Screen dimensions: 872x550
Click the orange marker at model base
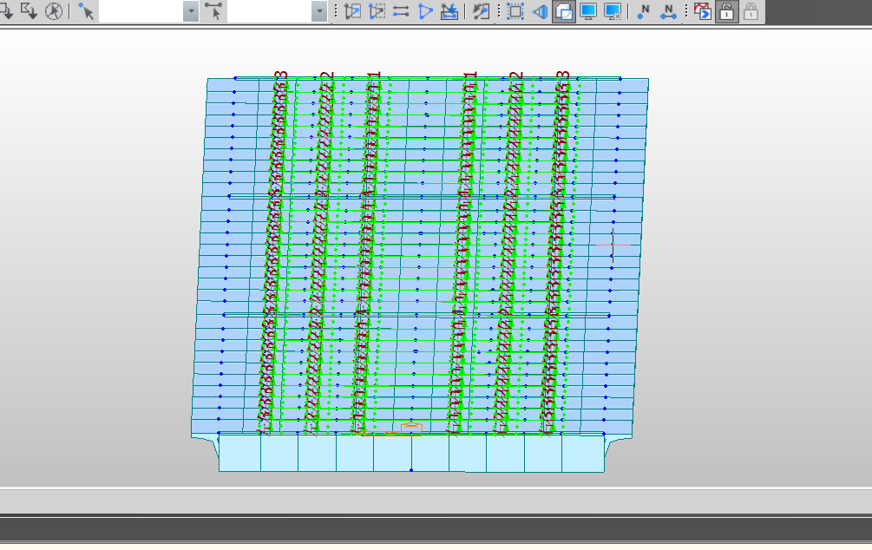tap(411, 428)
